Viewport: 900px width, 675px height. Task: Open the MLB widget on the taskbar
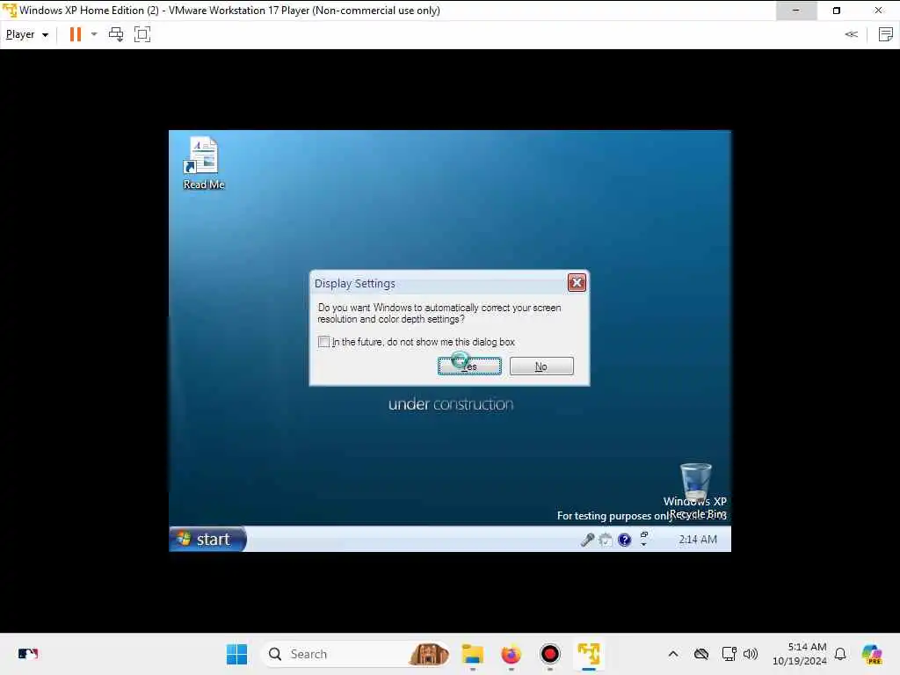coord(27,654)
